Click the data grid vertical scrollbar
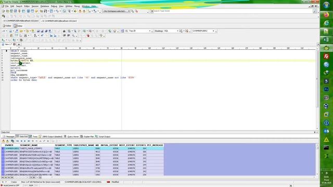Image resolution: width=333 pixels, height=187 pixels. tap(317, 159)
